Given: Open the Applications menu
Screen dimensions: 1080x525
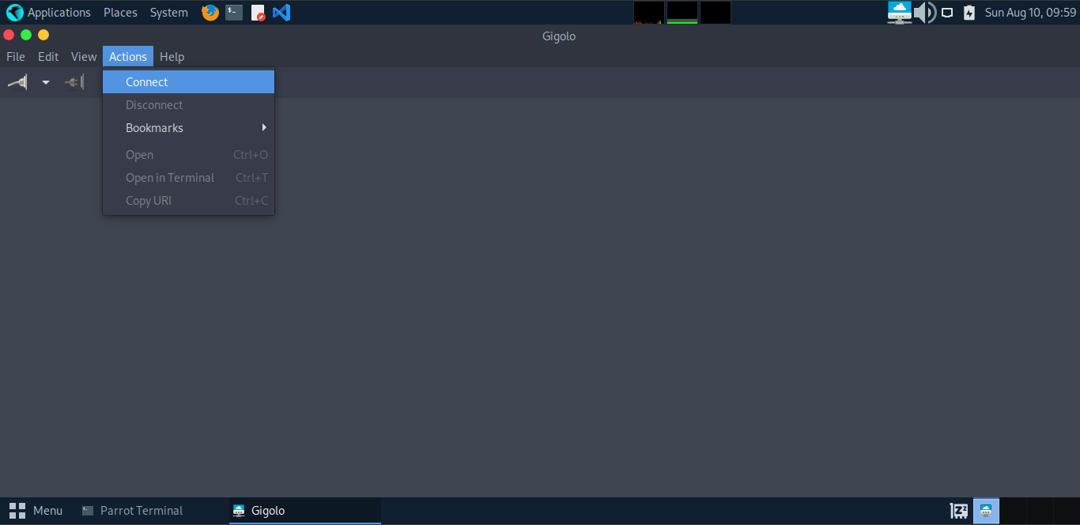Looking at the screenshot, I should pos(49,13).
